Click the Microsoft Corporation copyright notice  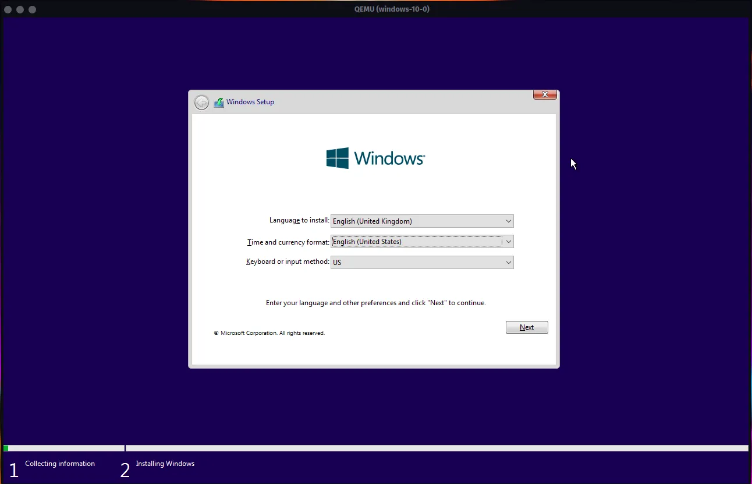coord(269,333)
